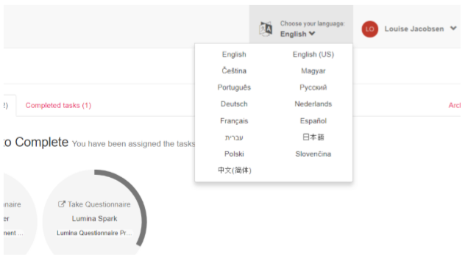
Task: Switch language to Русский
Action: point(313,87)
